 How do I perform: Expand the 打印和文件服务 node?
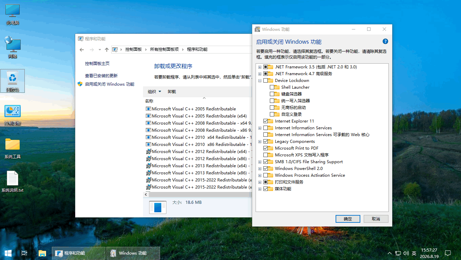260,182
